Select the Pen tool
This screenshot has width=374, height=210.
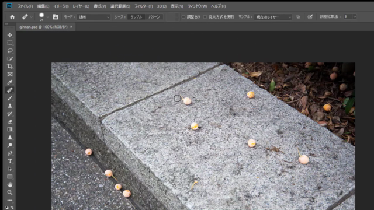tap(10, 153)
